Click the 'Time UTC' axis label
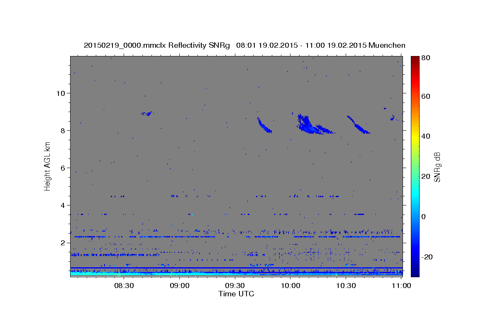498x332 pixels. (x=236, y=294)
